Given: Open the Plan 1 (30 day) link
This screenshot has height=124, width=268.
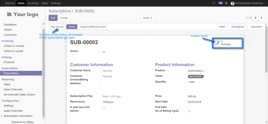Looking at the screenshot, I should pyautogui.click(x=112, y=96).
